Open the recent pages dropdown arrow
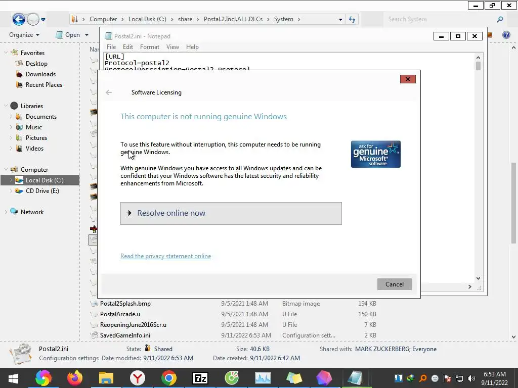This screenshot has height=388, width=518. point(44,20)
